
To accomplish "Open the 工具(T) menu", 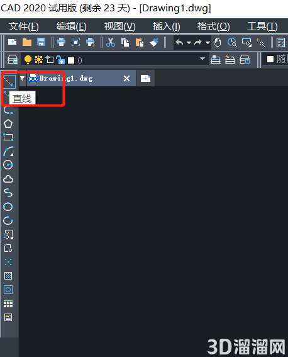I will coord(262,26).
